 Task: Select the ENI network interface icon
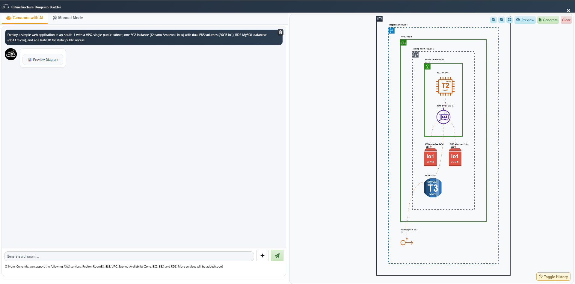point(443,117)
